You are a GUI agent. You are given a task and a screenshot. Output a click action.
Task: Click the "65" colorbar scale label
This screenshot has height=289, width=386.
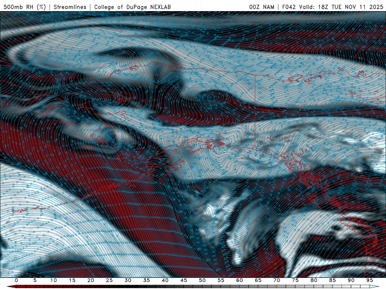[258, 280]
